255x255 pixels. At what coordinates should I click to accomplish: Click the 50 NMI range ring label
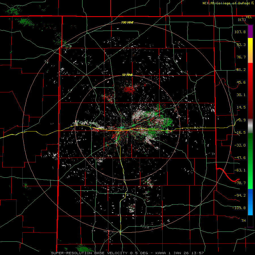[127, 75]
